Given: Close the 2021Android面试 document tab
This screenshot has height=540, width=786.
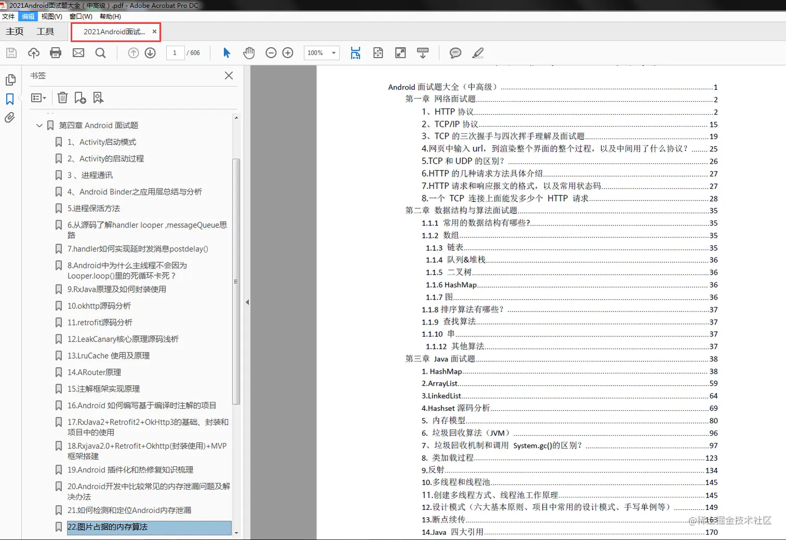Looking at the screenshot, I should [x=154, y=32].
